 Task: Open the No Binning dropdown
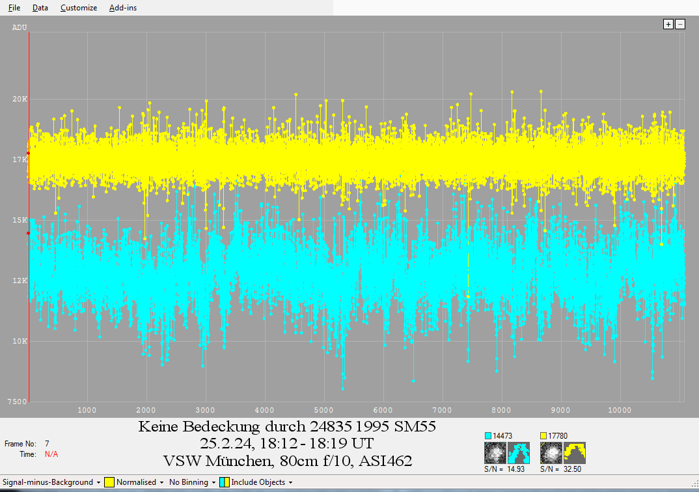[190, 482]
